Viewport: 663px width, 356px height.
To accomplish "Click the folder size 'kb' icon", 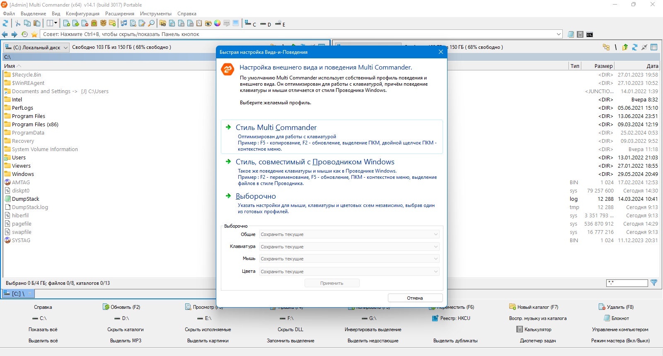I will coord(162,23).
